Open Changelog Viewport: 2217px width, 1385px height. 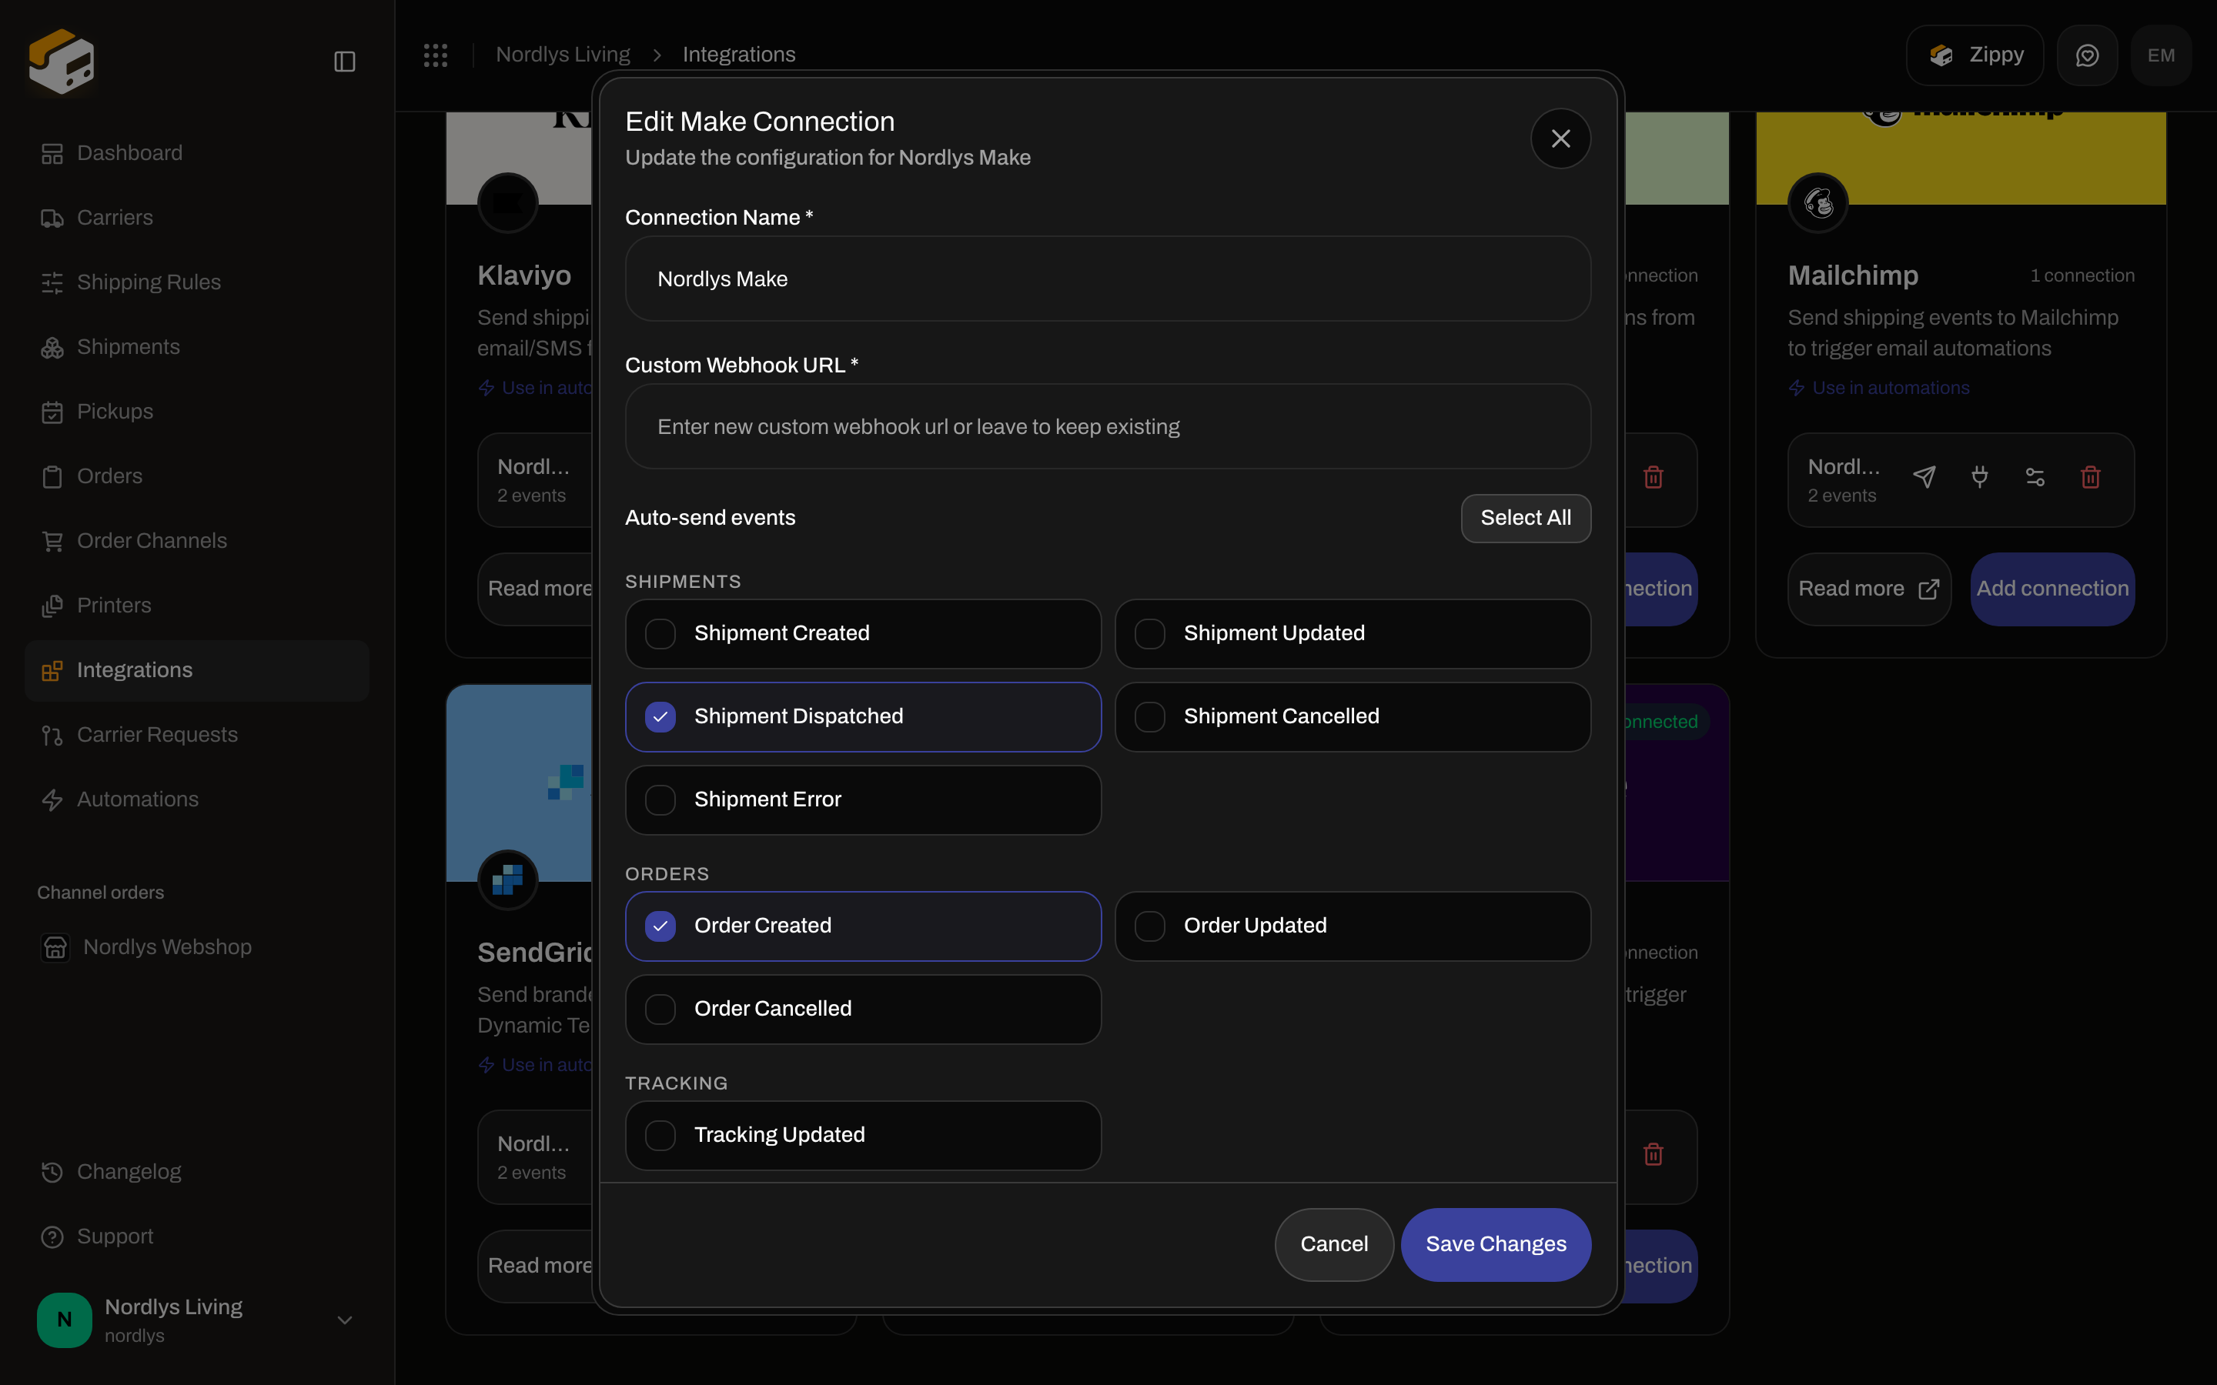(197, 1172)
